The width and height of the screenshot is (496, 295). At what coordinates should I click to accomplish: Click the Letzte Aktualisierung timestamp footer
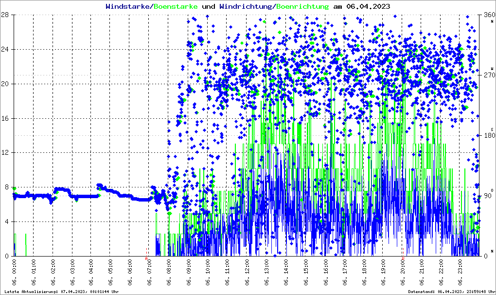tap(62, 292)
